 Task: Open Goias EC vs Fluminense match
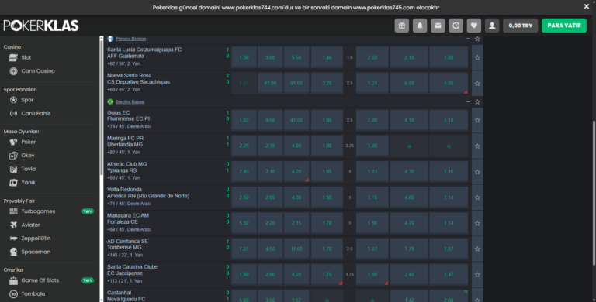(x=129, y=115)
